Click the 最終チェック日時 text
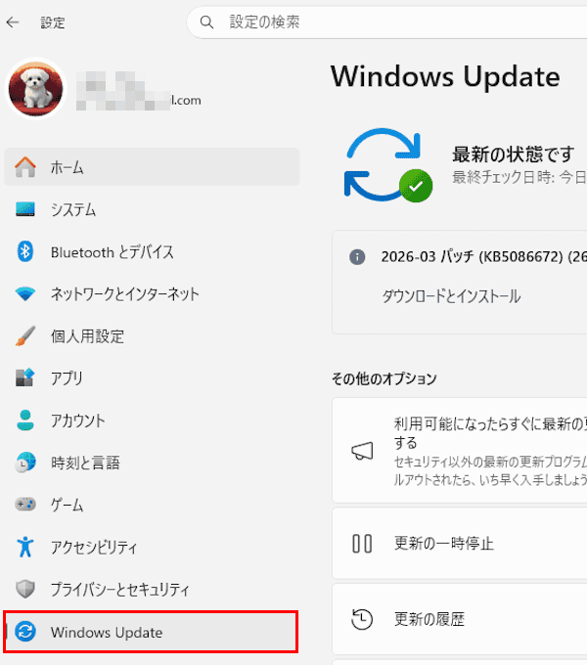 point(519,177)
